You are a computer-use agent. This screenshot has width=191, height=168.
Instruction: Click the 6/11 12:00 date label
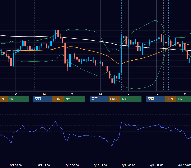pos(157,165)
